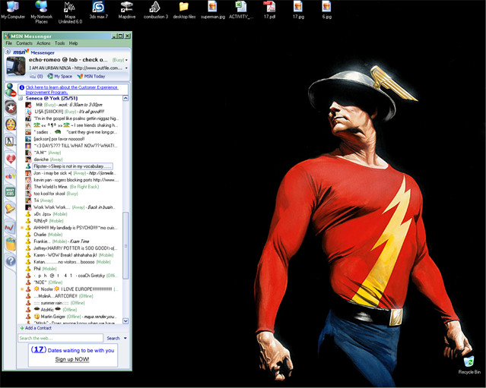This screenshot has height=388, width=486.
Task: Open the (Busy) status dropdown
Action: [119, 60]
